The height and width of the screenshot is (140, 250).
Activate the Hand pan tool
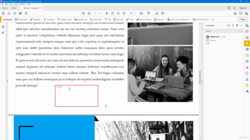pos(112,14)
